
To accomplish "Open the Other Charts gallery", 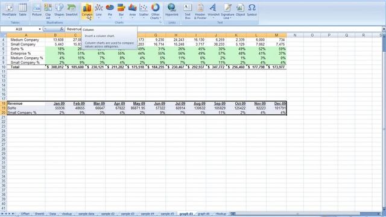I will coord(156,11).
